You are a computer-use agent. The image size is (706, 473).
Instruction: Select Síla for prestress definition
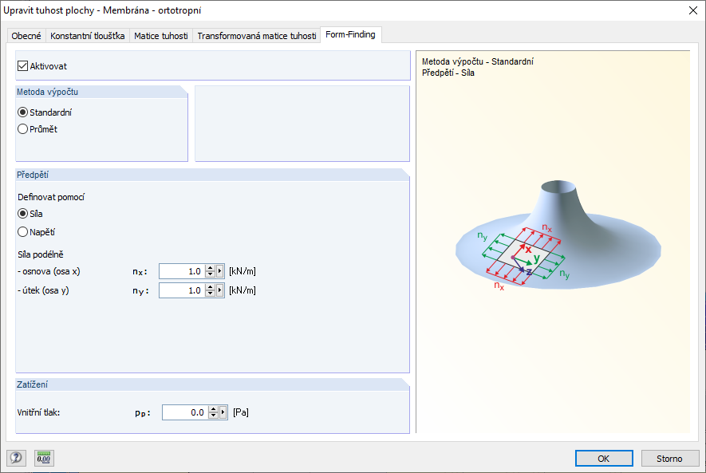22,214
